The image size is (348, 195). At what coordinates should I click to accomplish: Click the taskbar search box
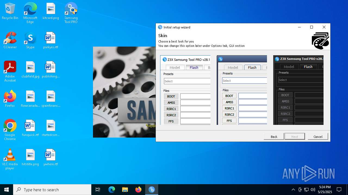[x=52, y=190]
